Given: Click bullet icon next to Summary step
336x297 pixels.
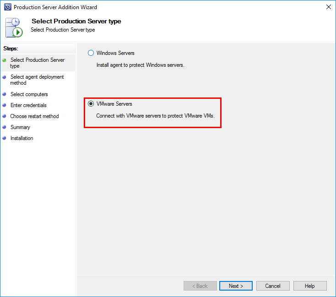Looking at the screenshot, I should point(4,127).
